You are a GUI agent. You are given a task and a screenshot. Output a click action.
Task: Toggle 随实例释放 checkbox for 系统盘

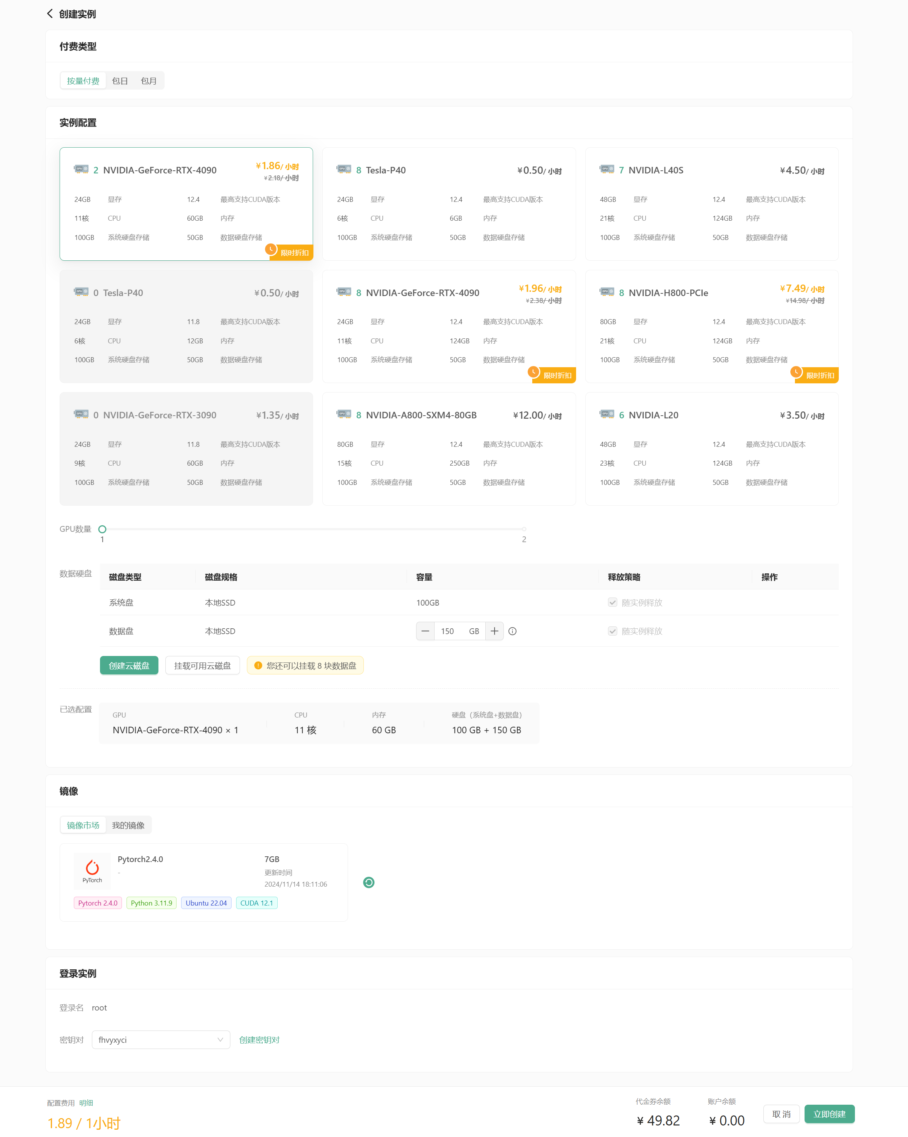[613, 602]
